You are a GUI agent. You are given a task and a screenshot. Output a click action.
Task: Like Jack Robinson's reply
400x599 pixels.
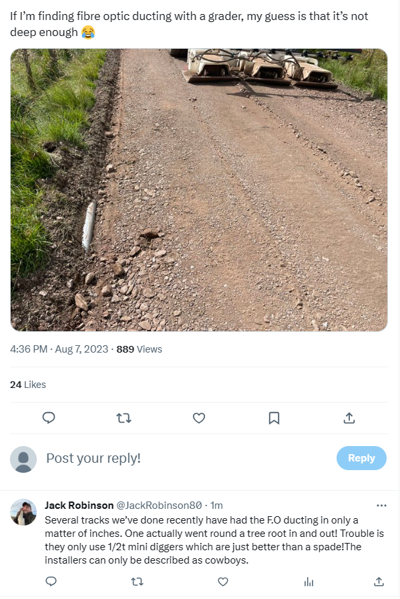(x=223, y=582)
